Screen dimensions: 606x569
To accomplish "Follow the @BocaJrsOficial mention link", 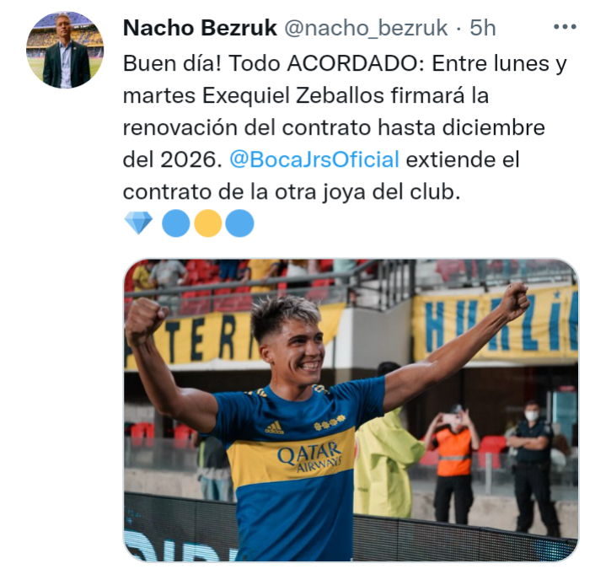I will click(x=314, y=159).
